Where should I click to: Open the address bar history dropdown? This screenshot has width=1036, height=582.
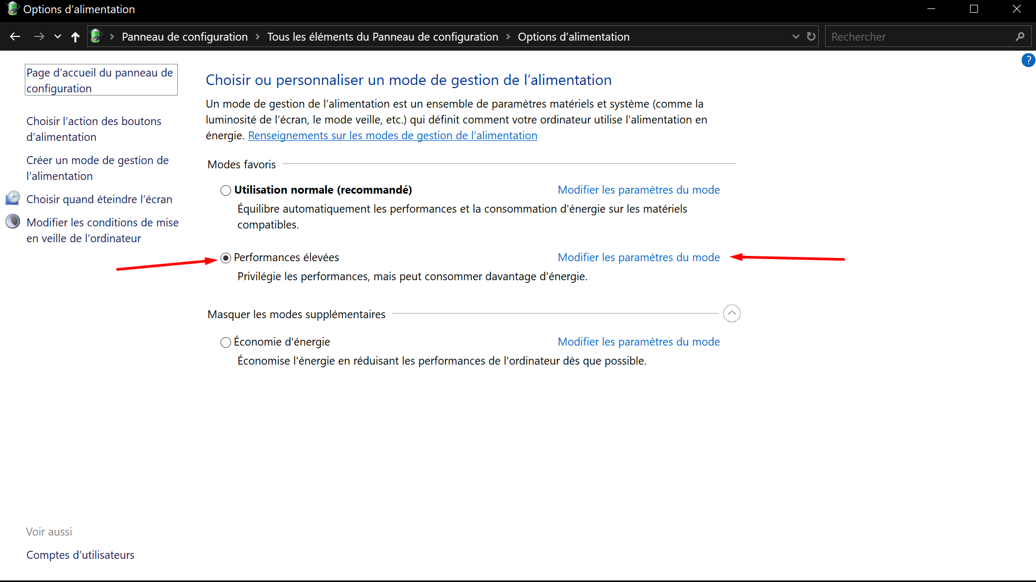click(x=796, y=36)
